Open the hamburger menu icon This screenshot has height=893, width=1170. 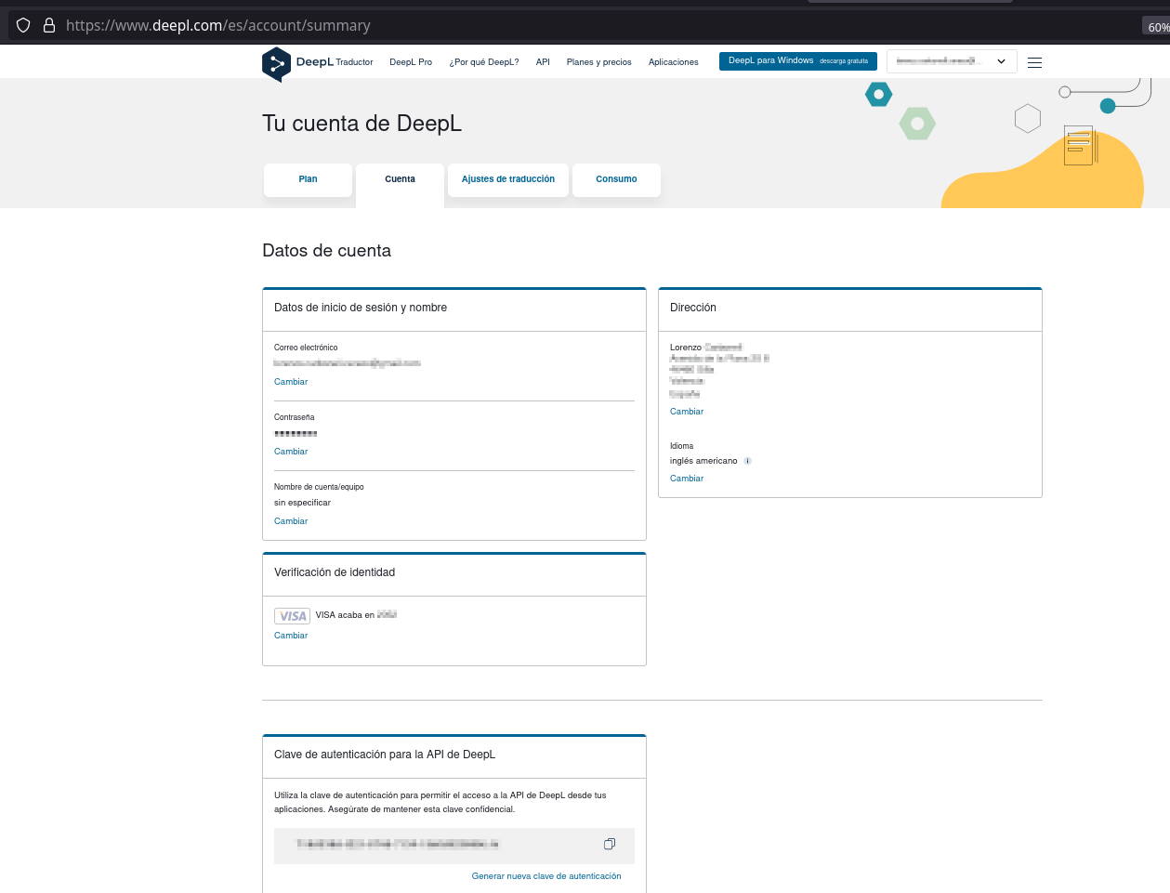pyautogui.click(x=1034, y=62)
